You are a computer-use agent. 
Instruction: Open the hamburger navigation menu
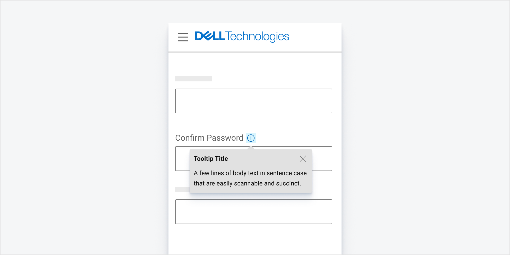pyautogui.click(x=183, y=37)
